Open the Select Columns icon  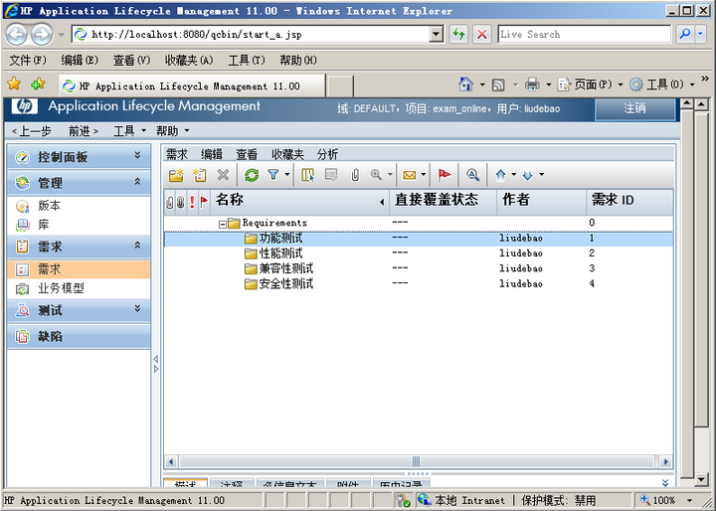coord(307,175)
